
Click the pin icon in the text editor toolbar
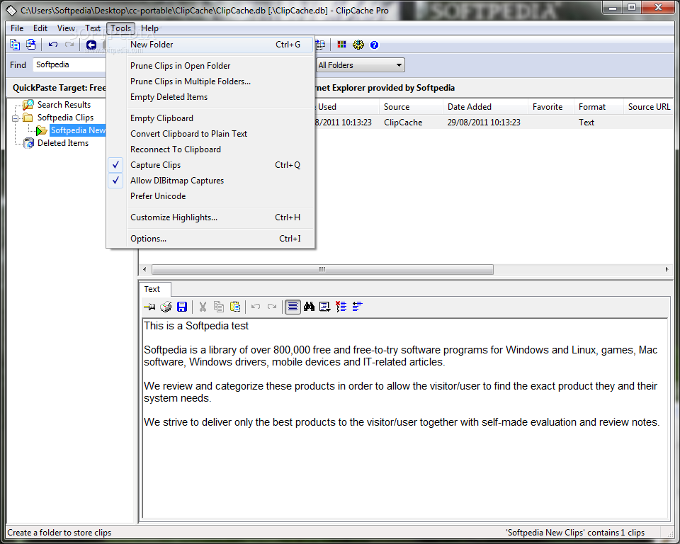tap(149, 307)
